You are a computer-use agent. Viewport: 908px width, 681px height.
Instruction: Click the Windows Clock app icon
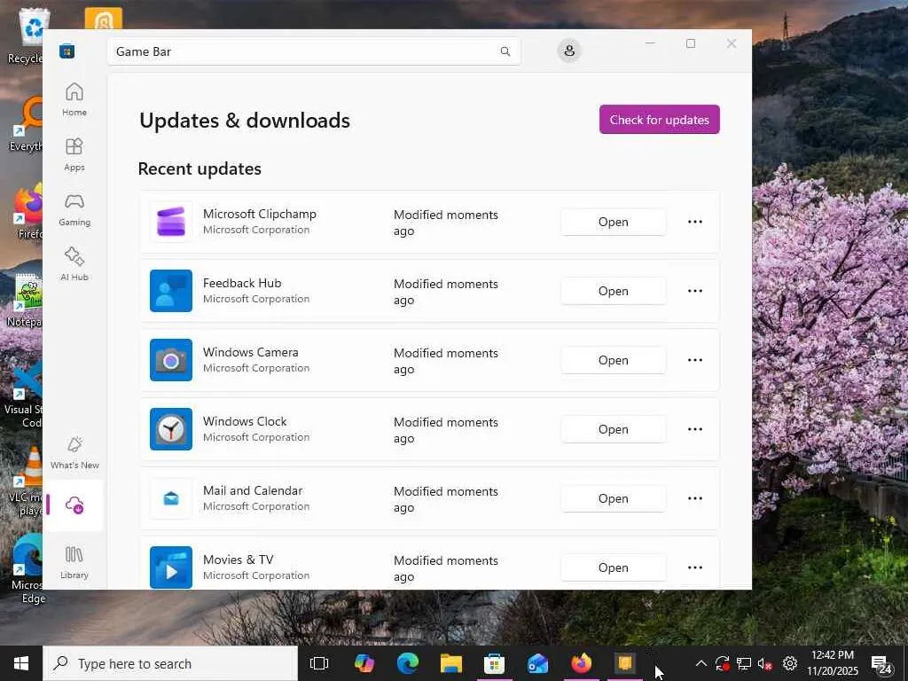171,429
